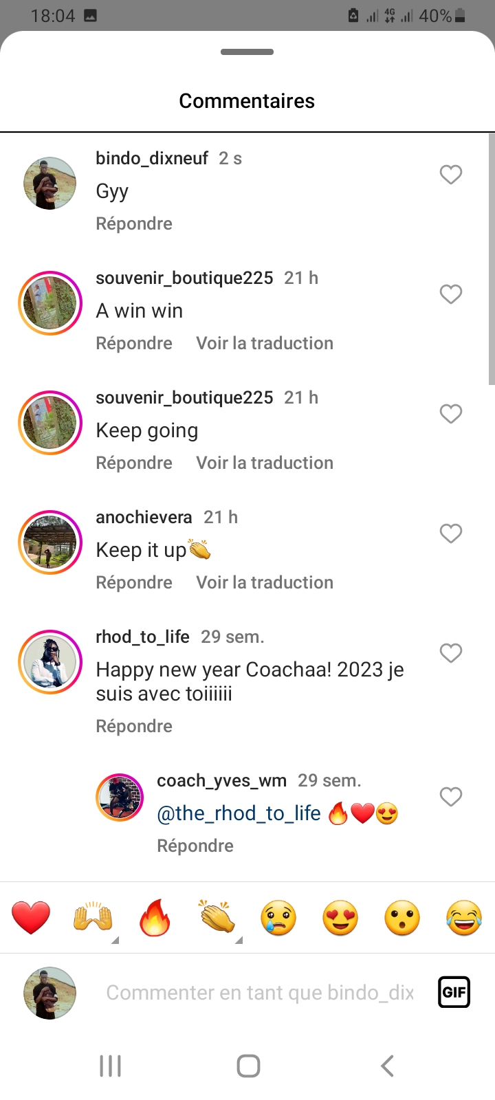Add the clapping hands emoji
Screen dimensions: 495x1100
pos(217,918)
